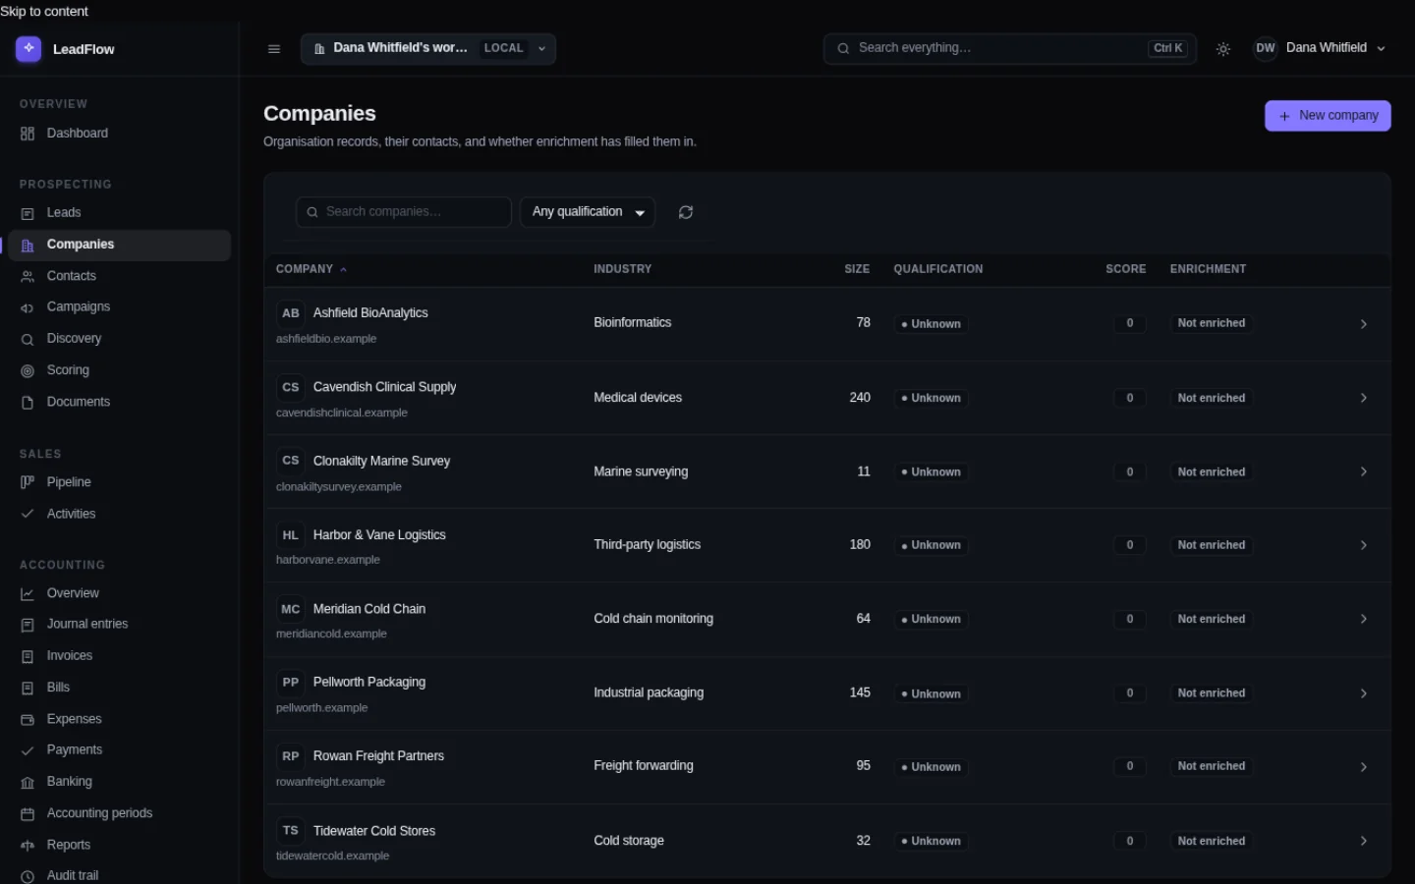Image resolution: width=1415 pixels, height=884 pixels.
Task: Expand Meridian Cold Chain row chevron
Action: [x=1364, y=620]
